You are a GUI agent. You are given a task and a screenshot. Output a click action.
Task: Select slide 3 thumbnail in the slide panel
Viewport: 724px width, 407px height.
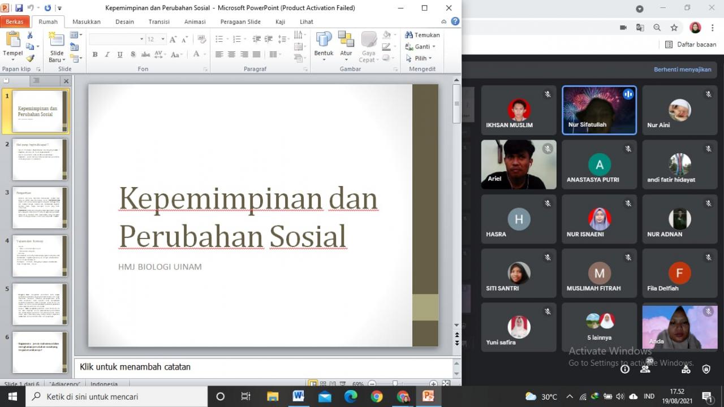click(40, 207)
